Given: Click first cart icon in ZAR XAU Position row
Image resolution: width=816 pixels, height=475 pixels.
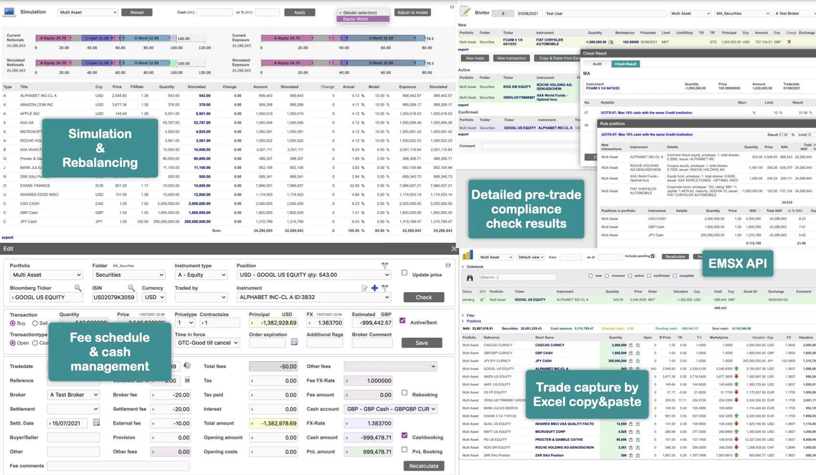Looking at the screenshot, I should (x=631, y=455).
